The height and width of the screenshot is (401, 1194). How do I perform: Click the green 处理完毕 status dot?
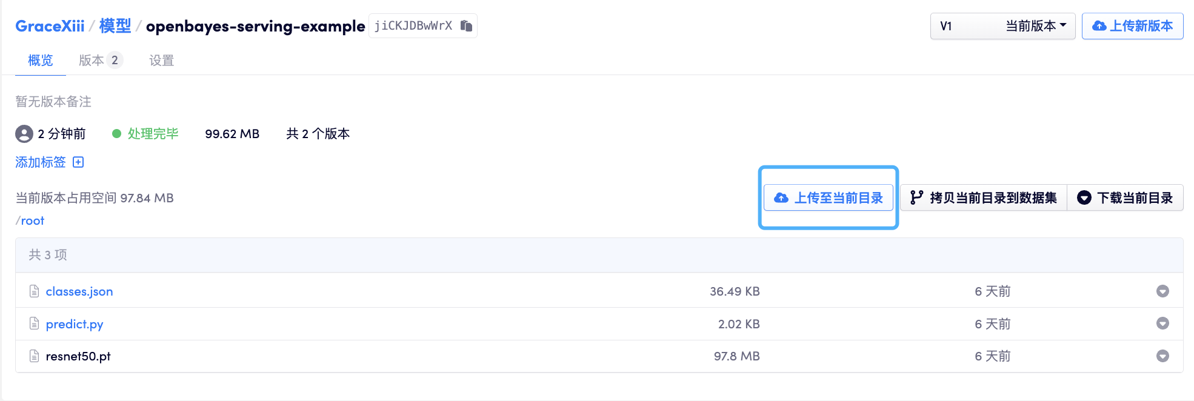tap(117, 134)
